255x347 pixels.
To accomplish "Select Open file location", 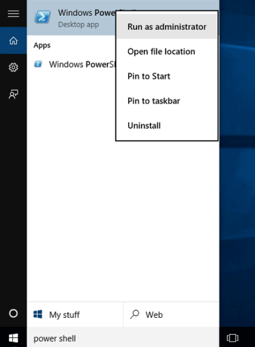I will pyautogui.click(x=167, y=52).
